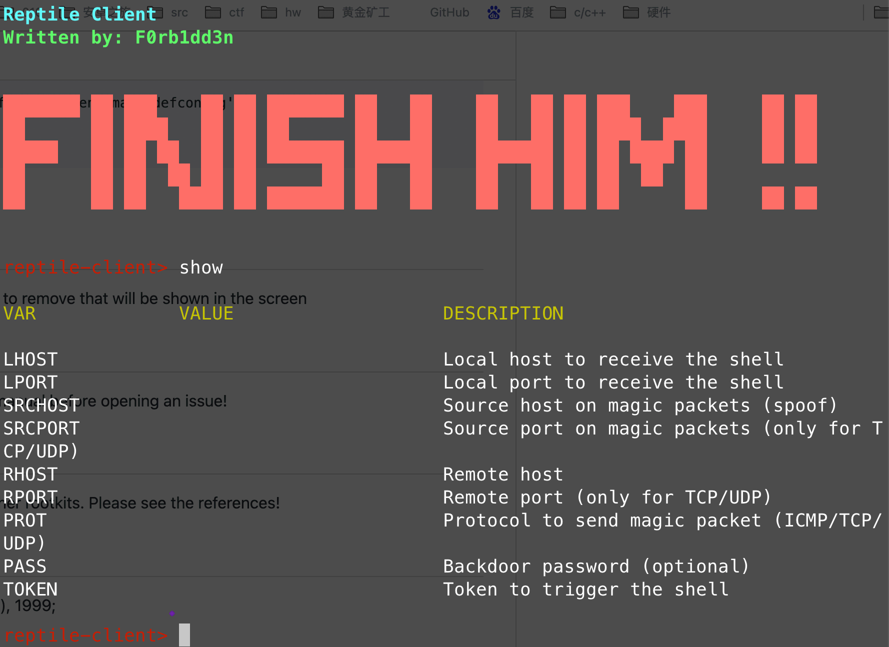Viewport: 889px width, 647px height.
Task: Click the typed 'show' command
Action: pyautogui.click(x=201, y=267)
